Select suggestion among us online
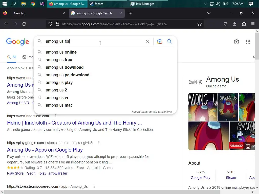 [105, 52]
